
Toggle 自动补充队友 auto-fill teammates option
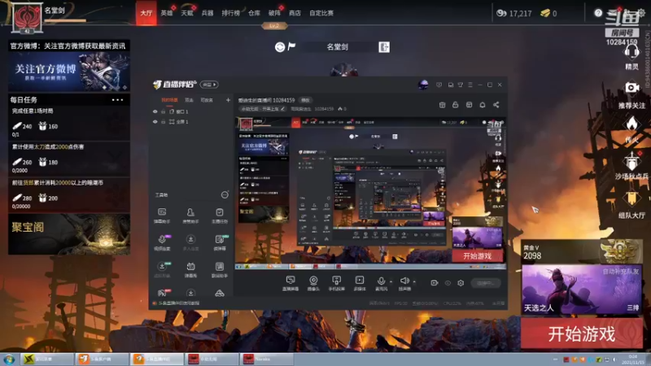(621, 272)
